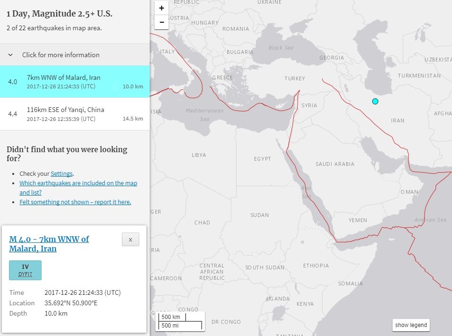Click the EGYPT label on map
Screen dimensions: 452x336
[x=262, y=159]
